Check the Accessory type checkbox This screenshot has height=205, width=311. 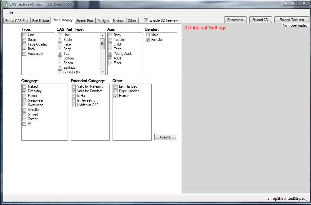[x=24, y=54]
